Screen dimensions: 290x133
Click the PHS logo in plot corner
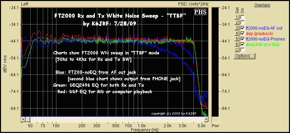[x=200, y=12]
